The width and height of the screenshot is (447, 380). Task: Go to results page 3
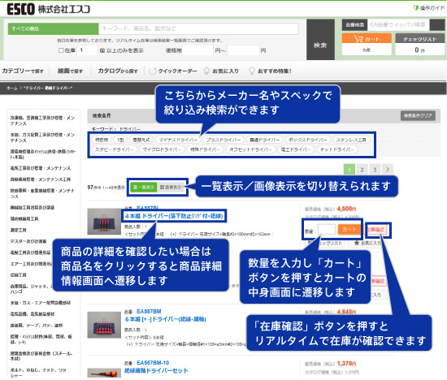pyautogui.click(x=375, y=170)
